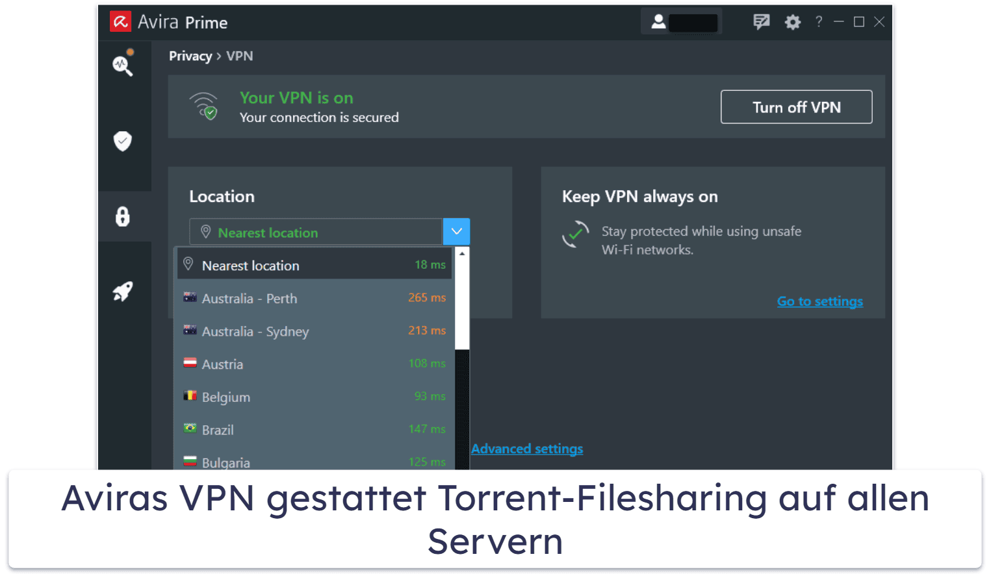Open the user account profile icon
Viewport: 991px width, 574px height.
tap(658, 22)
